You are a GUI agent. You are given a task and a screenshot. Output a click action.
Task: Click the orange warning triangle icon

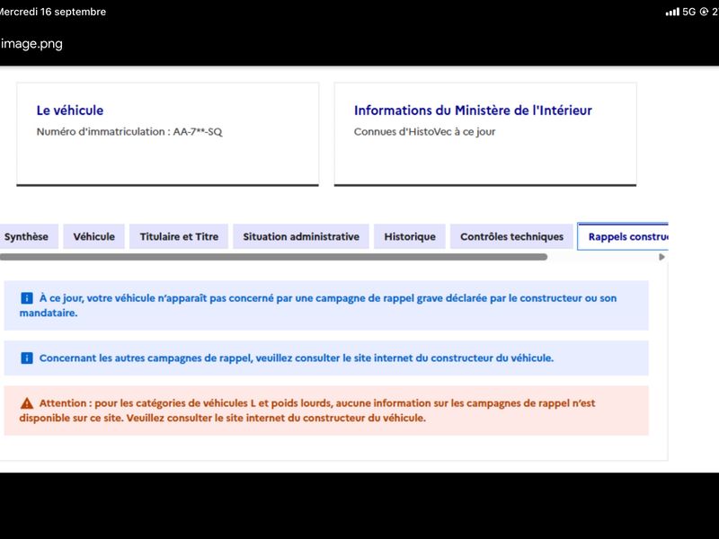tap(27, 403)
